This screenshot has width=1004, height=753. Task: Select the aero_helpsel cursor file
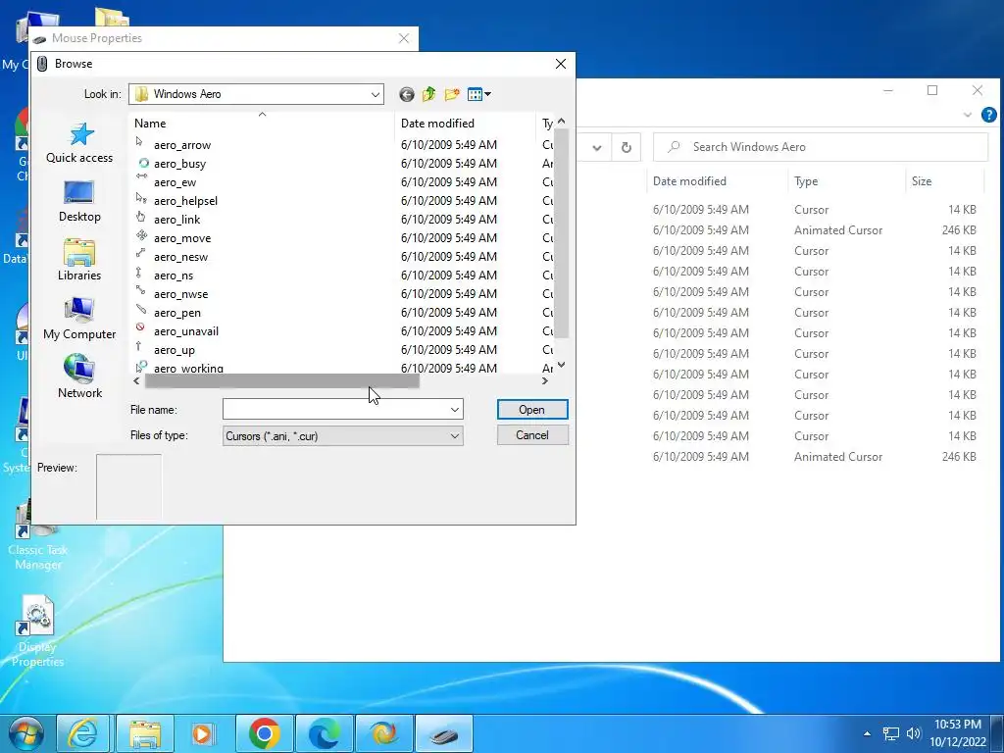(185, 201)
